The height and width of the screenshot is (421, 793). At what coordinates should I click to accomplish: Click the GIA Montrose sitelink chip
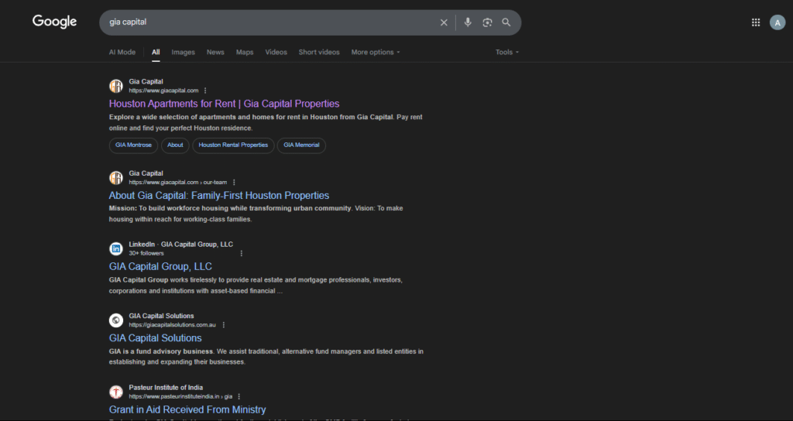(x=133, y=145)
